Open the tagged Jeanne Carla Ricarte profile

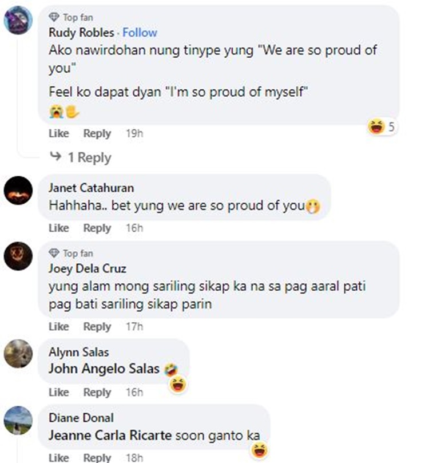pyautogui.click(x=110, y=435)
